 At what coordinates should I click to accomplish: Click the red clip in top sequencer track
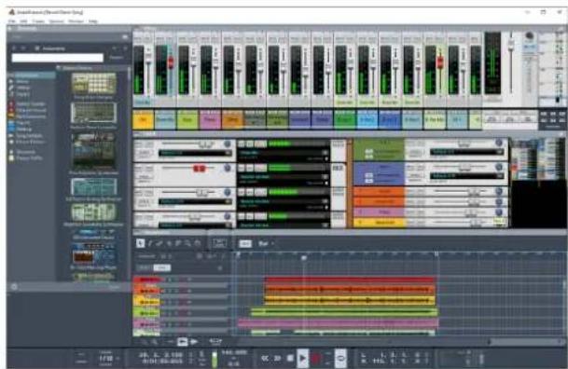[350, 280]
